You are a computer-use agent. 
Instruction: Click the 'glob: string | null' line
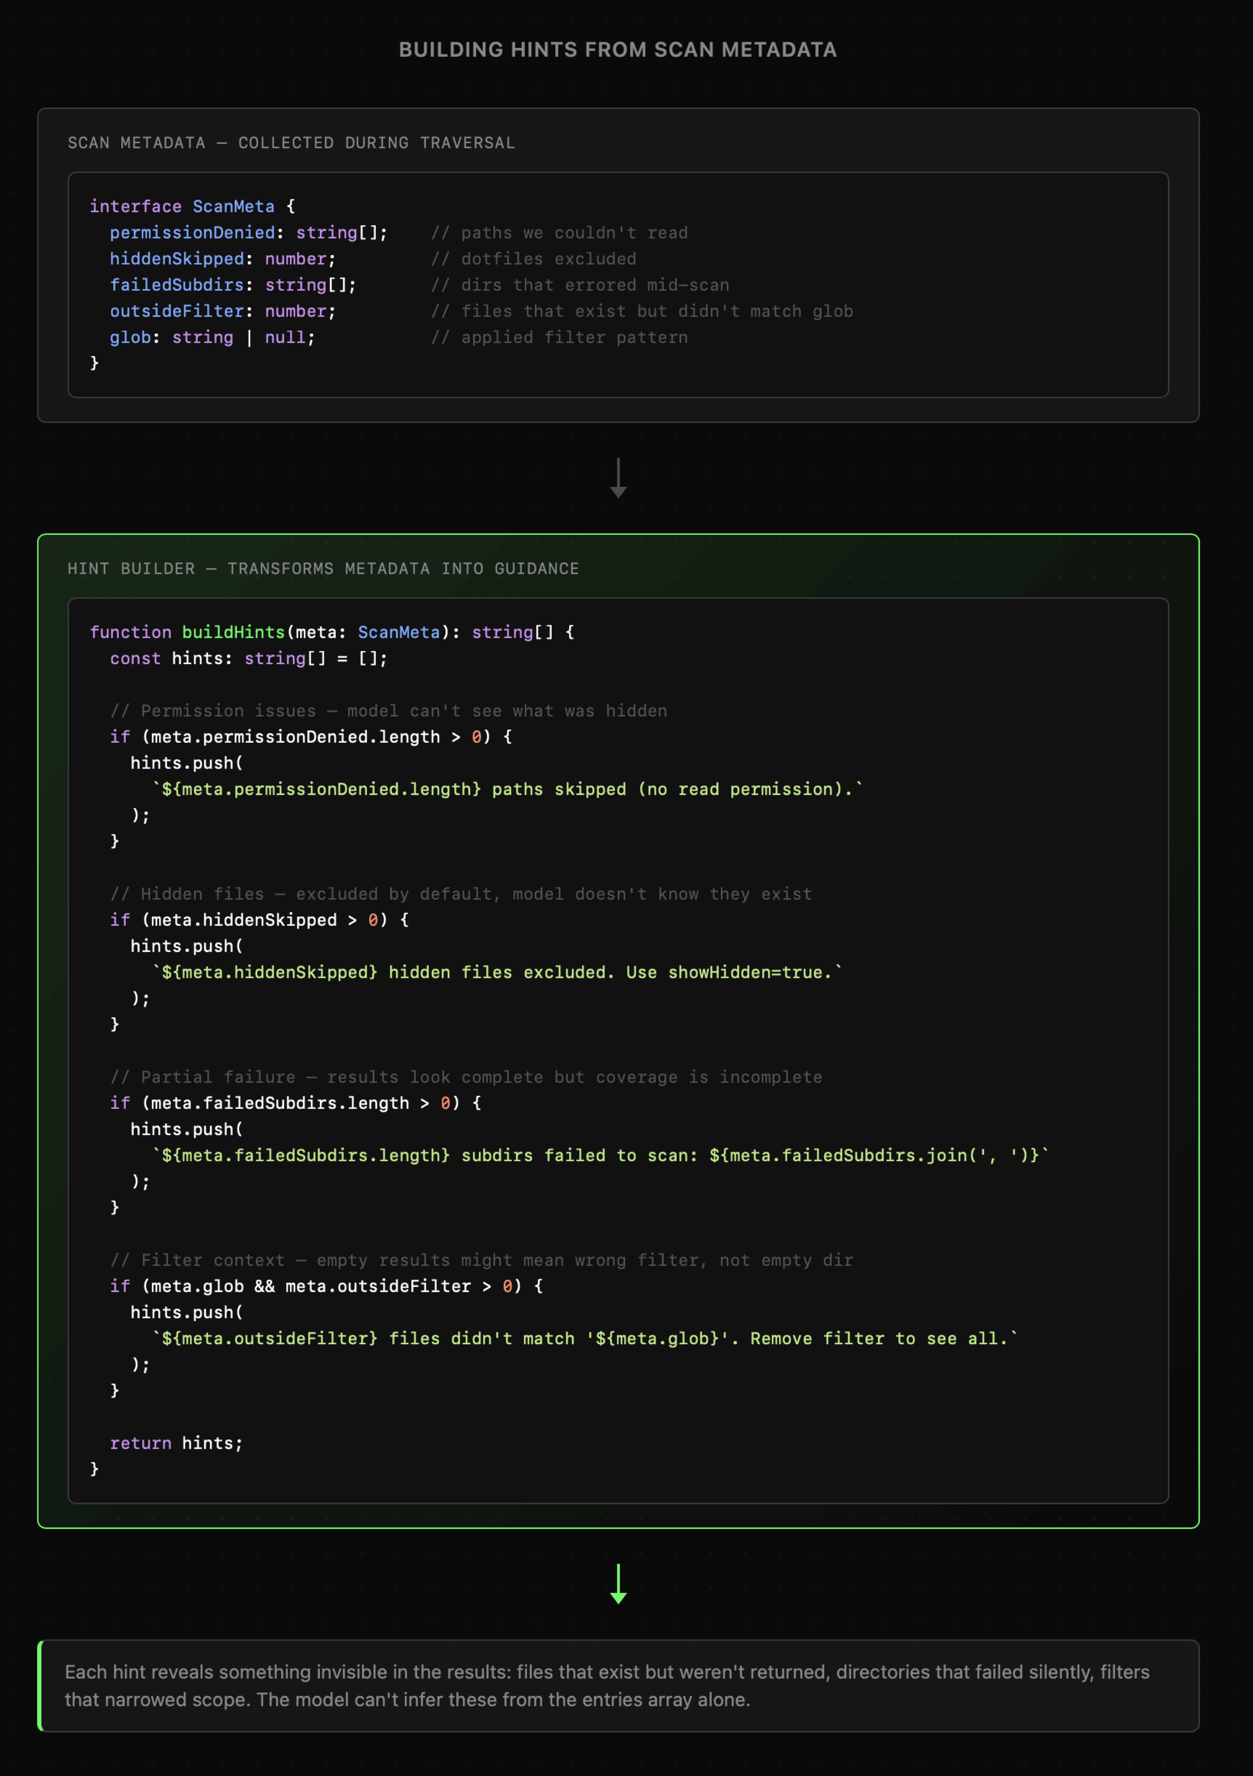point(212,337)
